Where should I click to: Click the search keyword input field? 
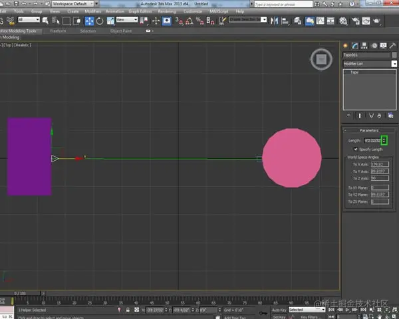(283, 5)
